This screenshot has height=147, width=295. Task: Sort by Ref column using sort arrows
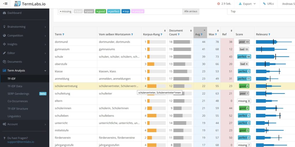(x=231, y=31)
